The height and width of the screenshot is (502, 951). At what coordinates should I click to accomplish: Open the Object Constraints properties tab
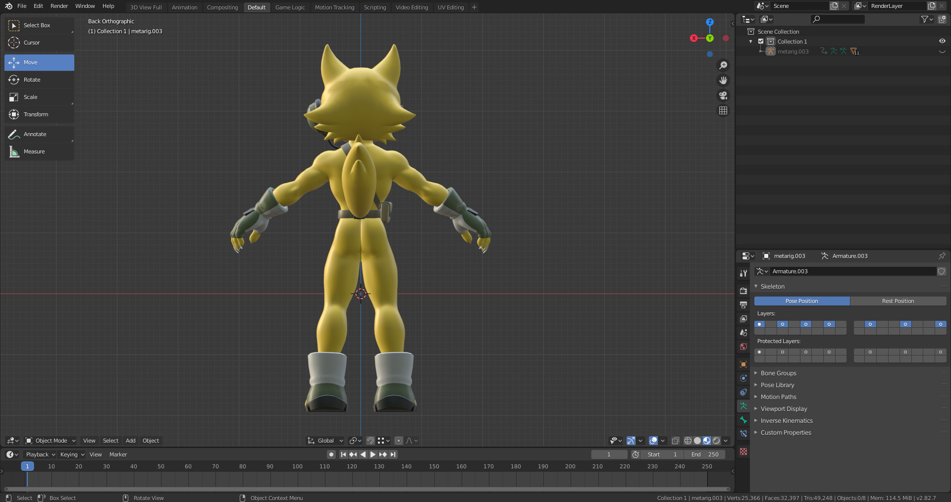[743, 392]
